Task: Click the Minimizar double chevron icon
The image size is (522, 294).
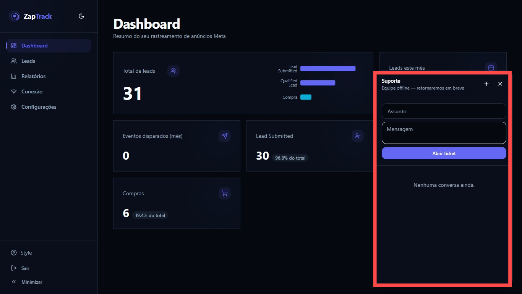Action: 14,282
